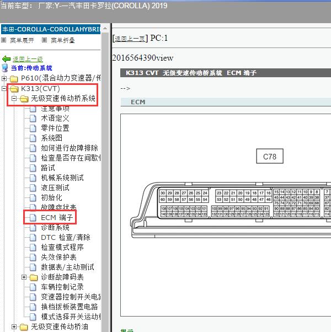This screenshot has width=331, height=332.
Task: Click the K313(CVT) open folder icon
Action: tap(14, 89)
